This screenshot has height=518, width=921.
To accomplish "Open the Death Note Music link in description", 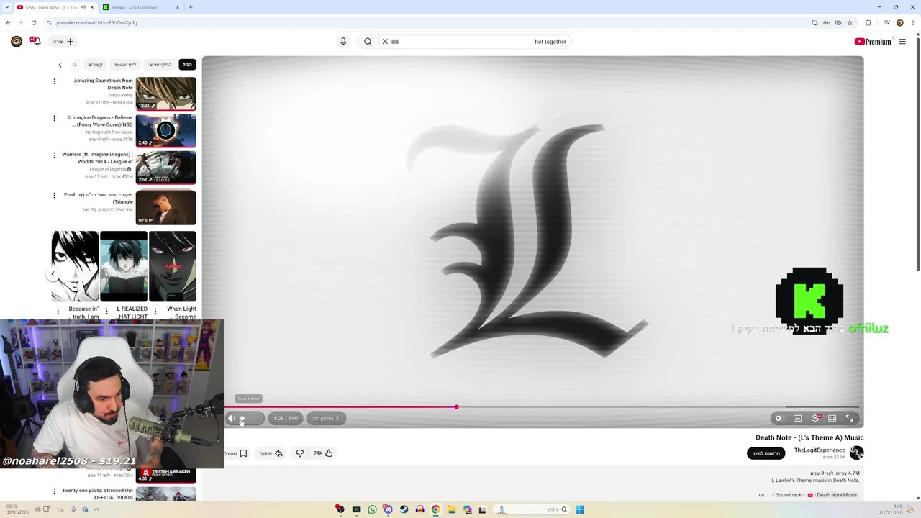I will [x=832, y=495].
